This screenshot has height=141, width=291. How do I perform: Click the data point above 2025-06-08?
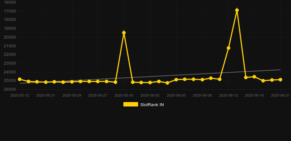[x=202, y=80]
